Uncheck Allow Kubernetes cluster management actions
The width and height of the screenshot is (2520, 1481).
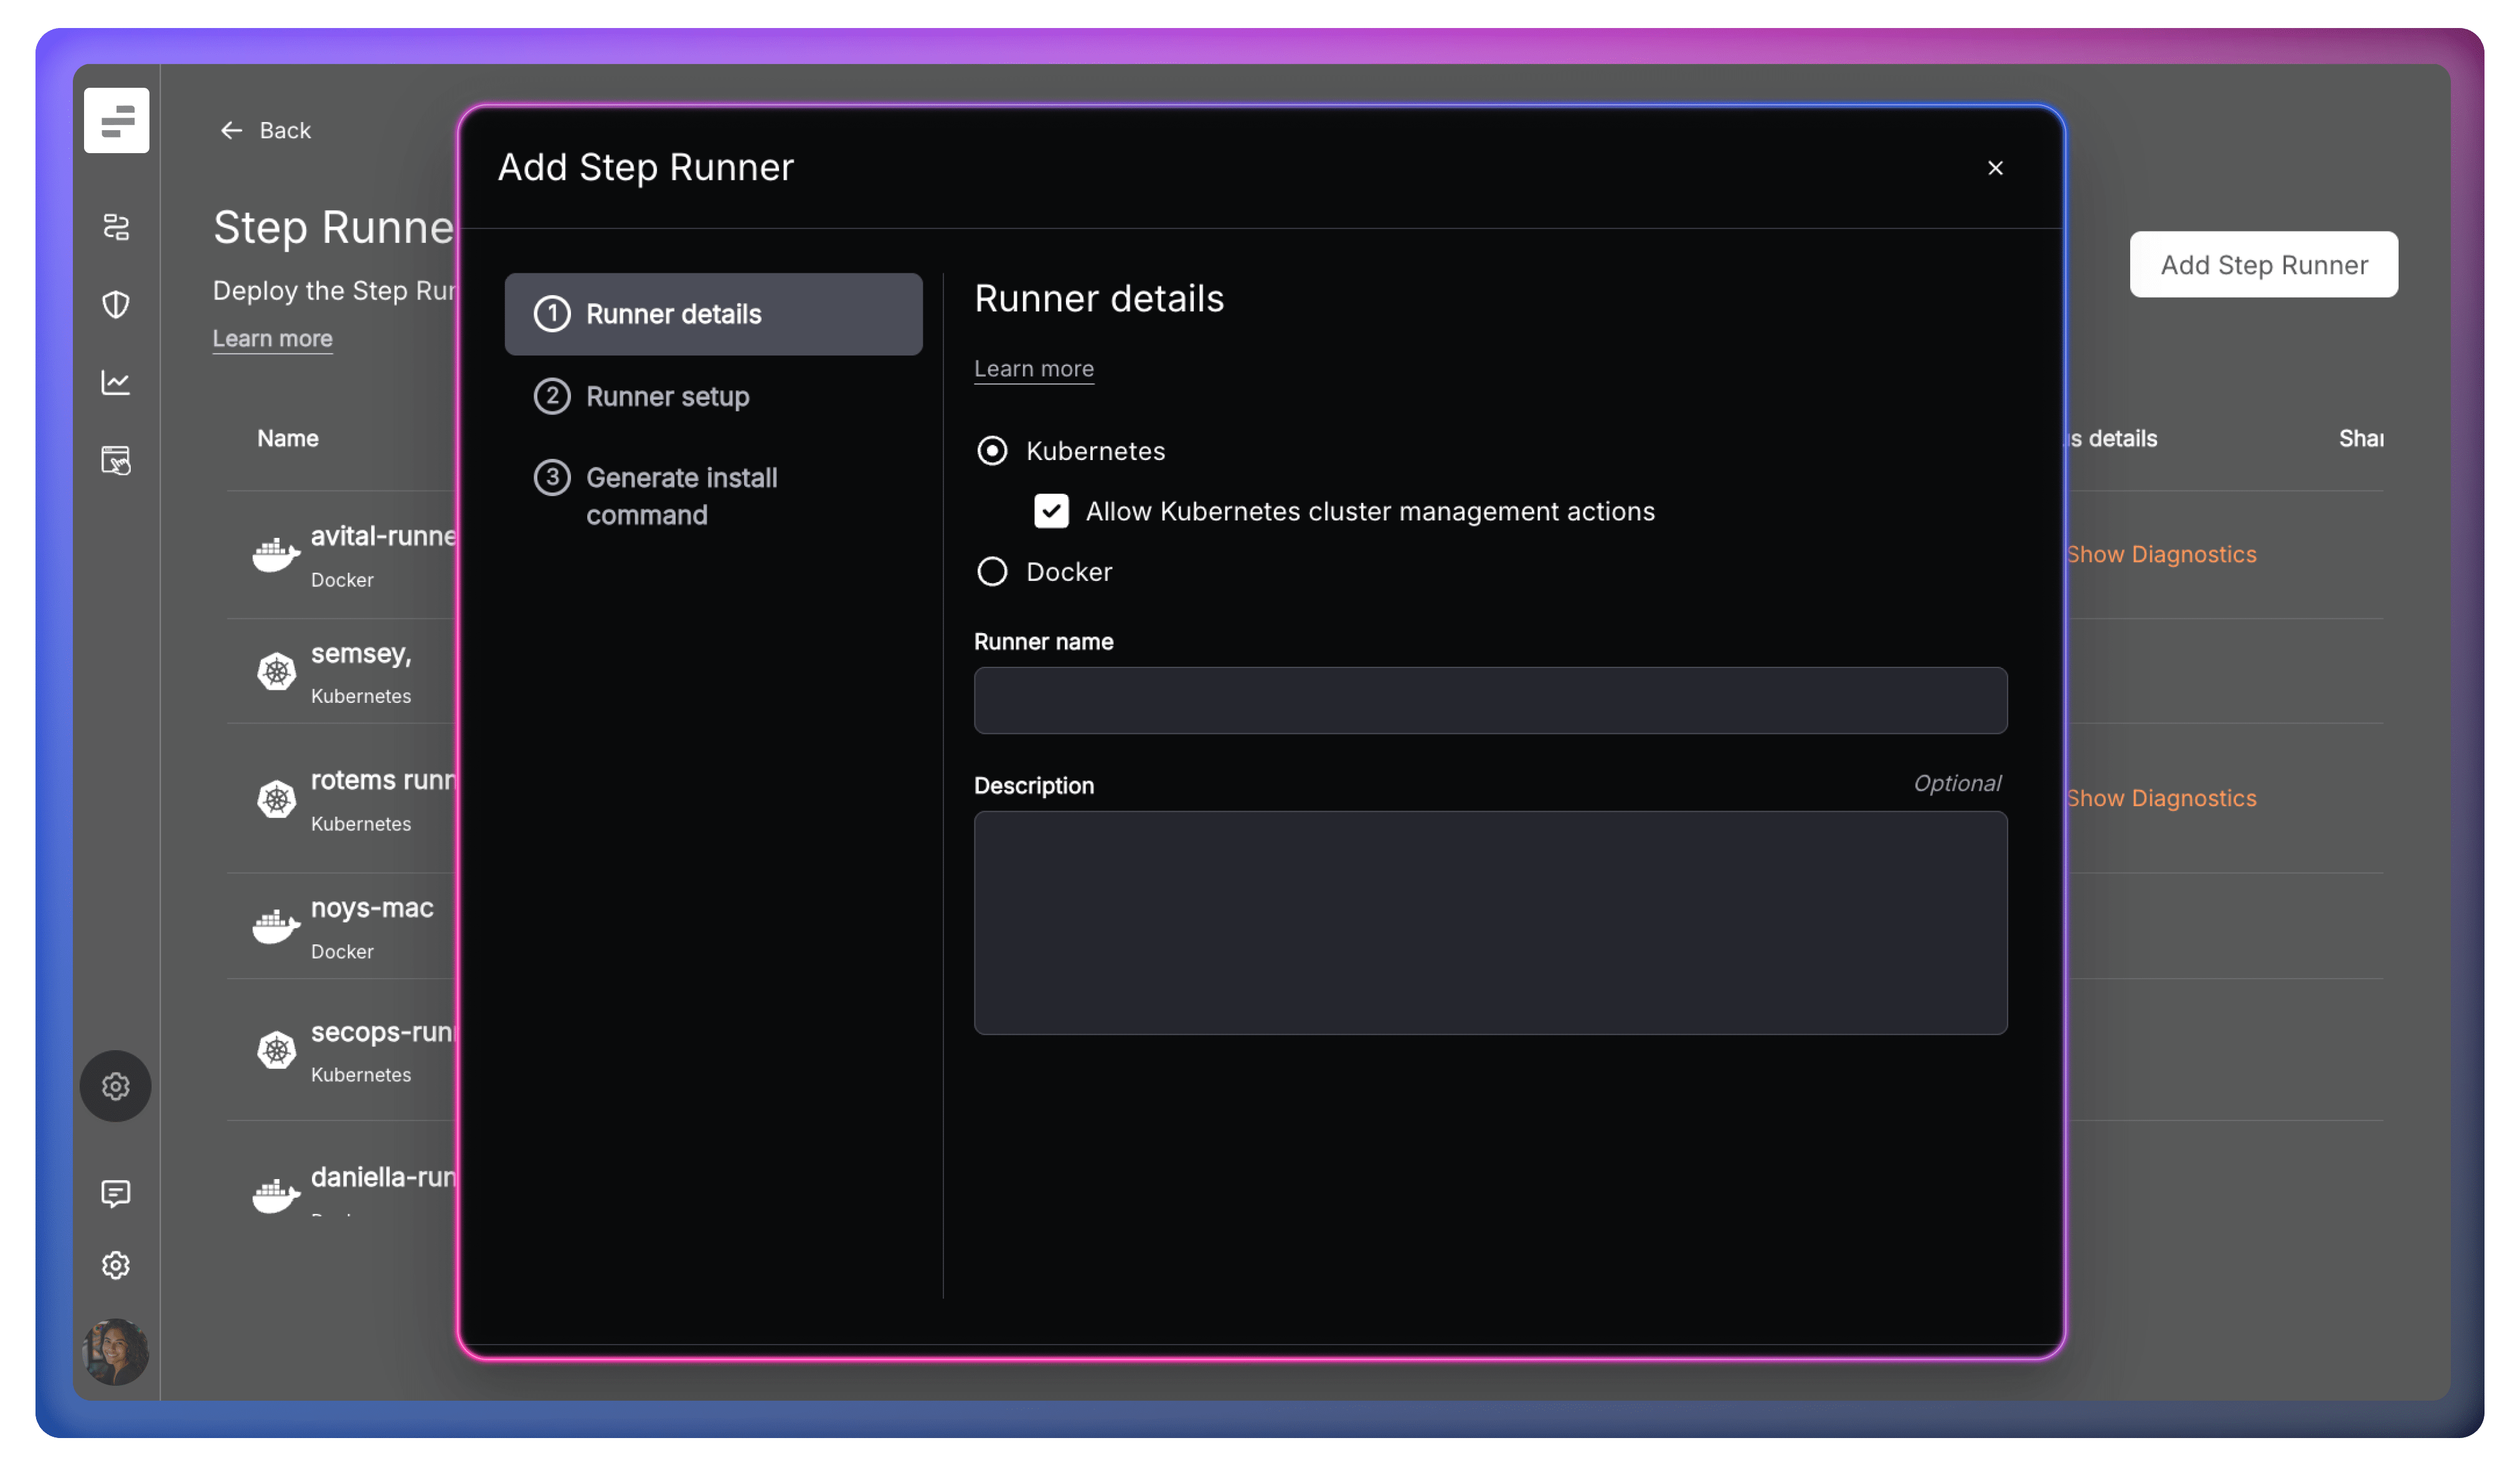(x=1051, y=511)
